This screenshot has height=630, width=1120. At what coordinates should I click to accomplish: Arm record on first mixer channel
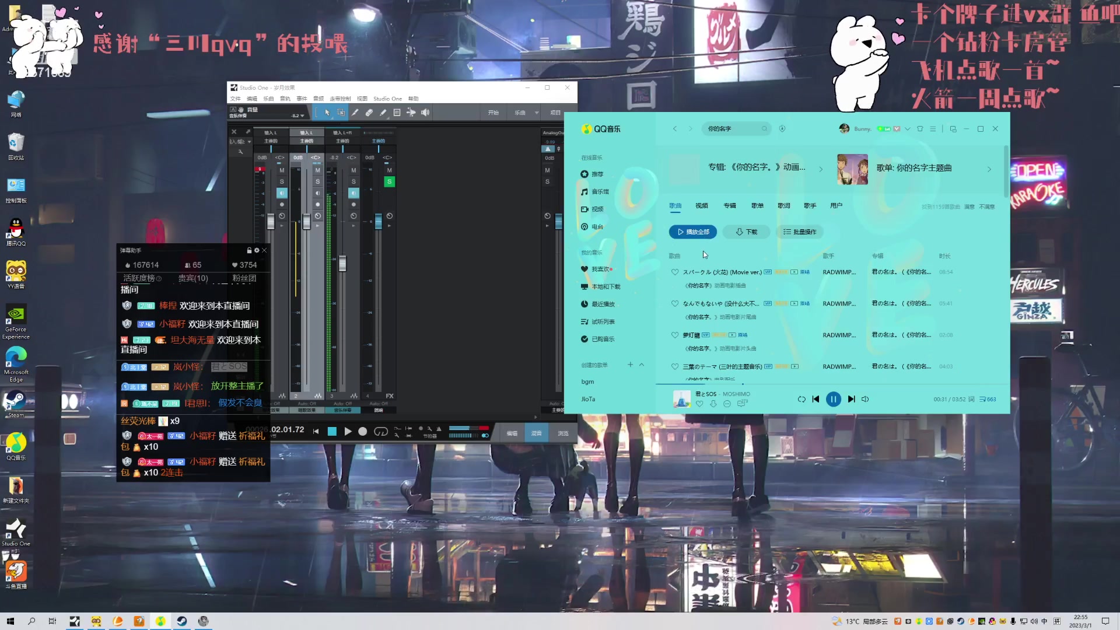coord(282,205)
